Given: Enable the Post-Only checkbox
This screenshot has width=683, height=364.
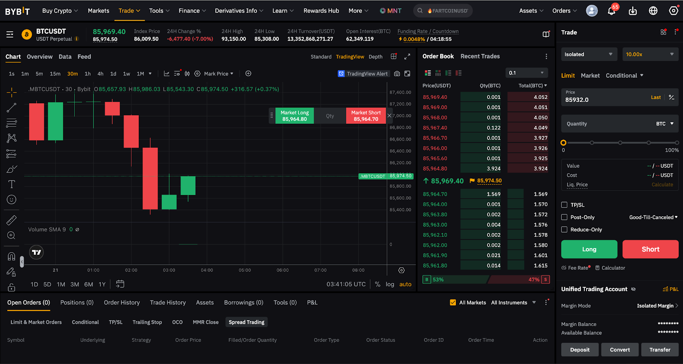Looking at the screenshot, I should click(x=564, y=217).
